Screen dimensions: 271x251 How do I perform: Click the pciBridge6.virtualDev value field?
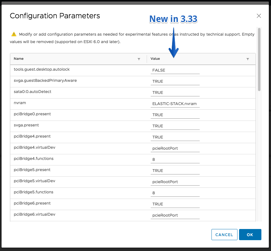point(175,215)
